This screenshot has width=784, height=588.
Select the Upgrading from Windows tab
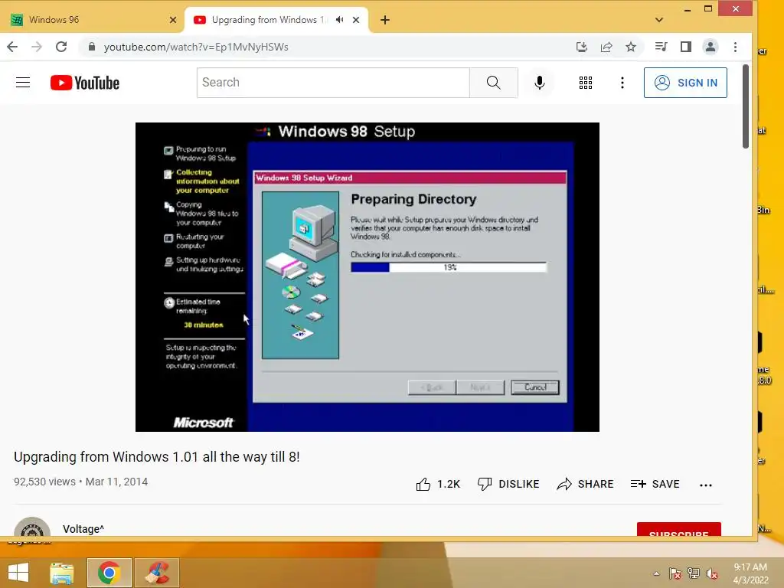[x=276, y=20]
